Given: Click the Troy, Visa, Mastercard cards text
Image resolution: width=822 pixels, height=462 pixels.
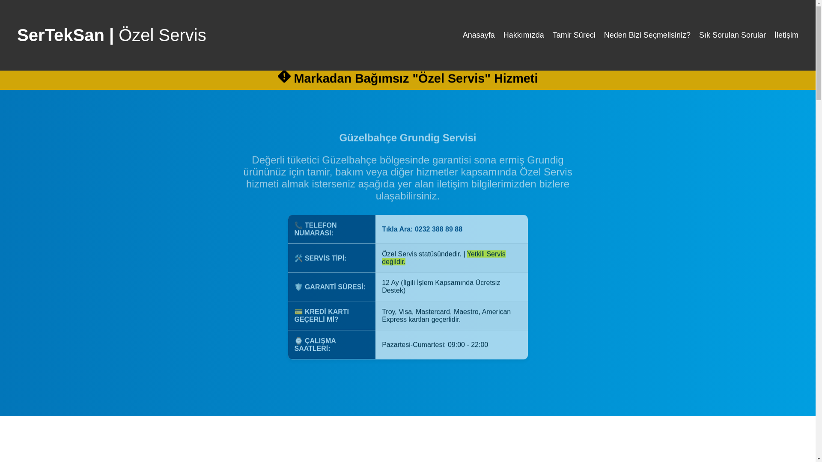Looking at the screenshot, I should 446,316.
